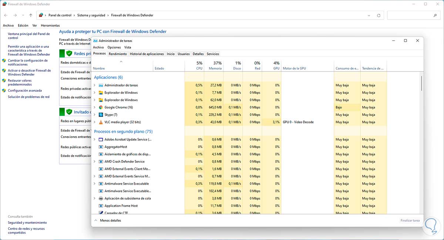Viewport: 444px width, 240px height.
Task: Expand the Skype (7) process group
Action: click(x=94, y=115)
